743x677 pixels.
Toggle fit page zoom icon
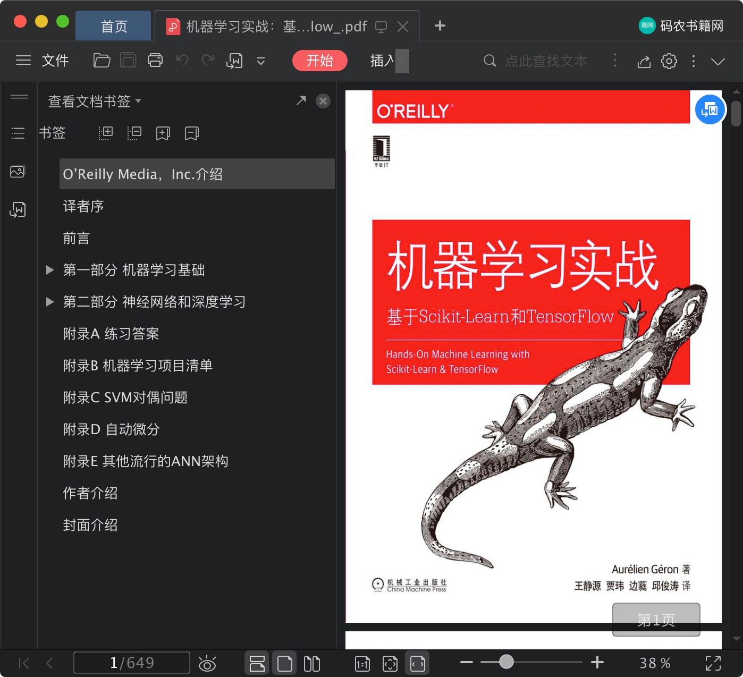click(390, 664)
